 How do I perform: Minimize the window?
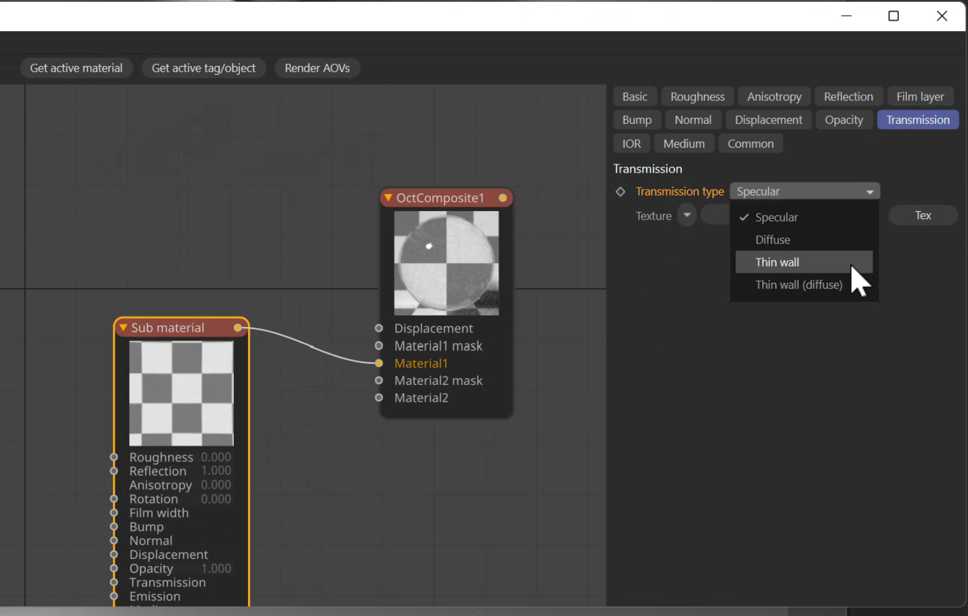(x=846, y=16)
